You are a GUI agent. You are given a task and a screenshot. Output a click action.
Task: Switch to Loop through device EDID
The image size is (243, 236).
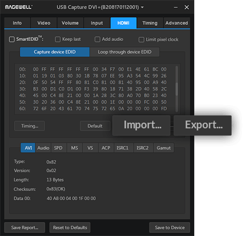tap(125, 52)
